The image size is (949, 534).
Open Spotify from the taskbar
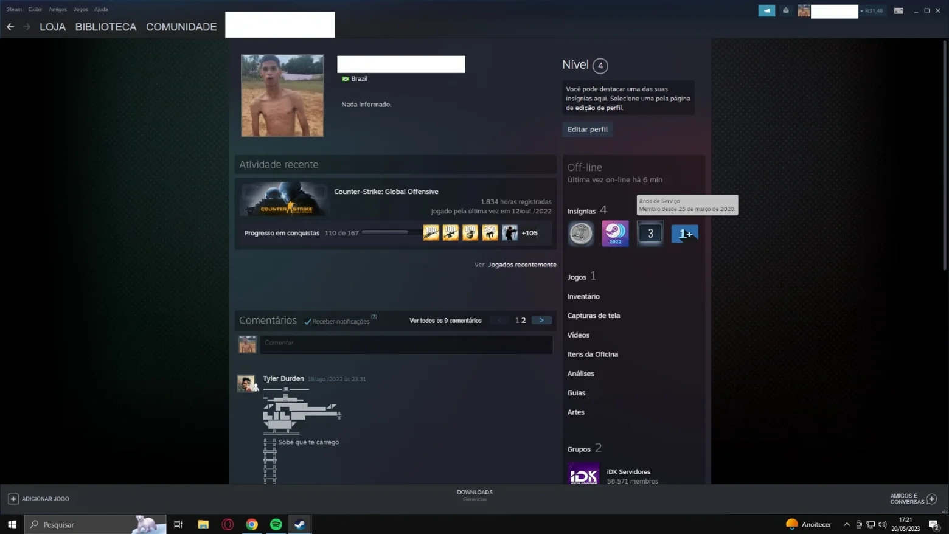point(276,524)
